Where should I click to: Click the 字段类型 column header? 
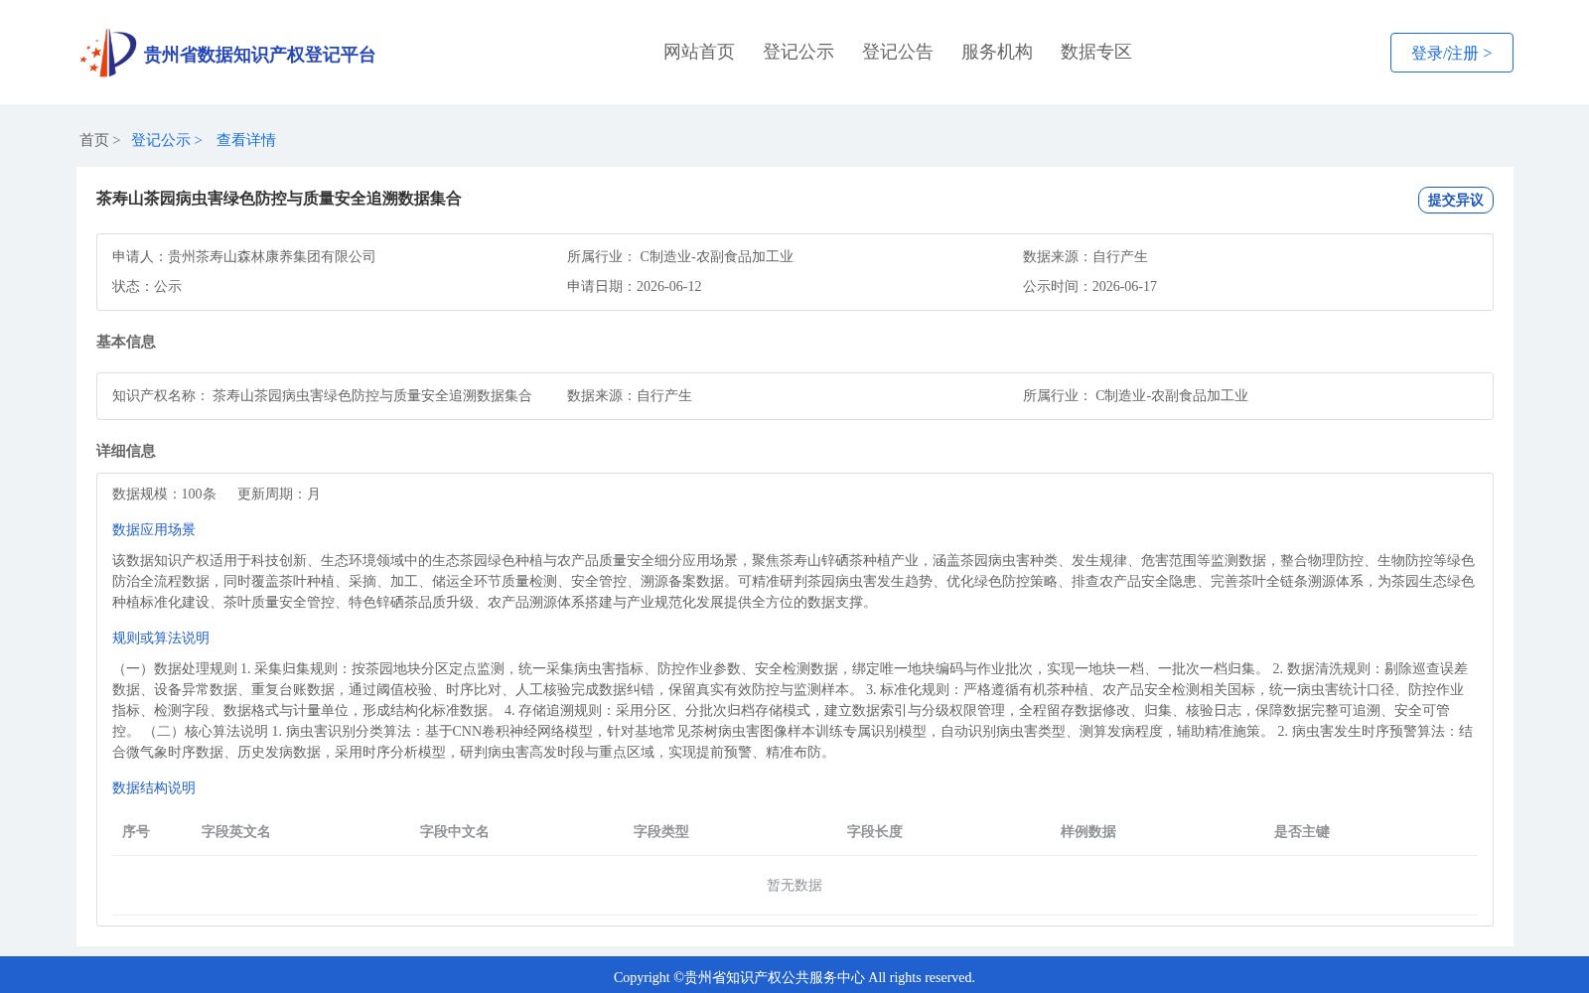(661, 831)
